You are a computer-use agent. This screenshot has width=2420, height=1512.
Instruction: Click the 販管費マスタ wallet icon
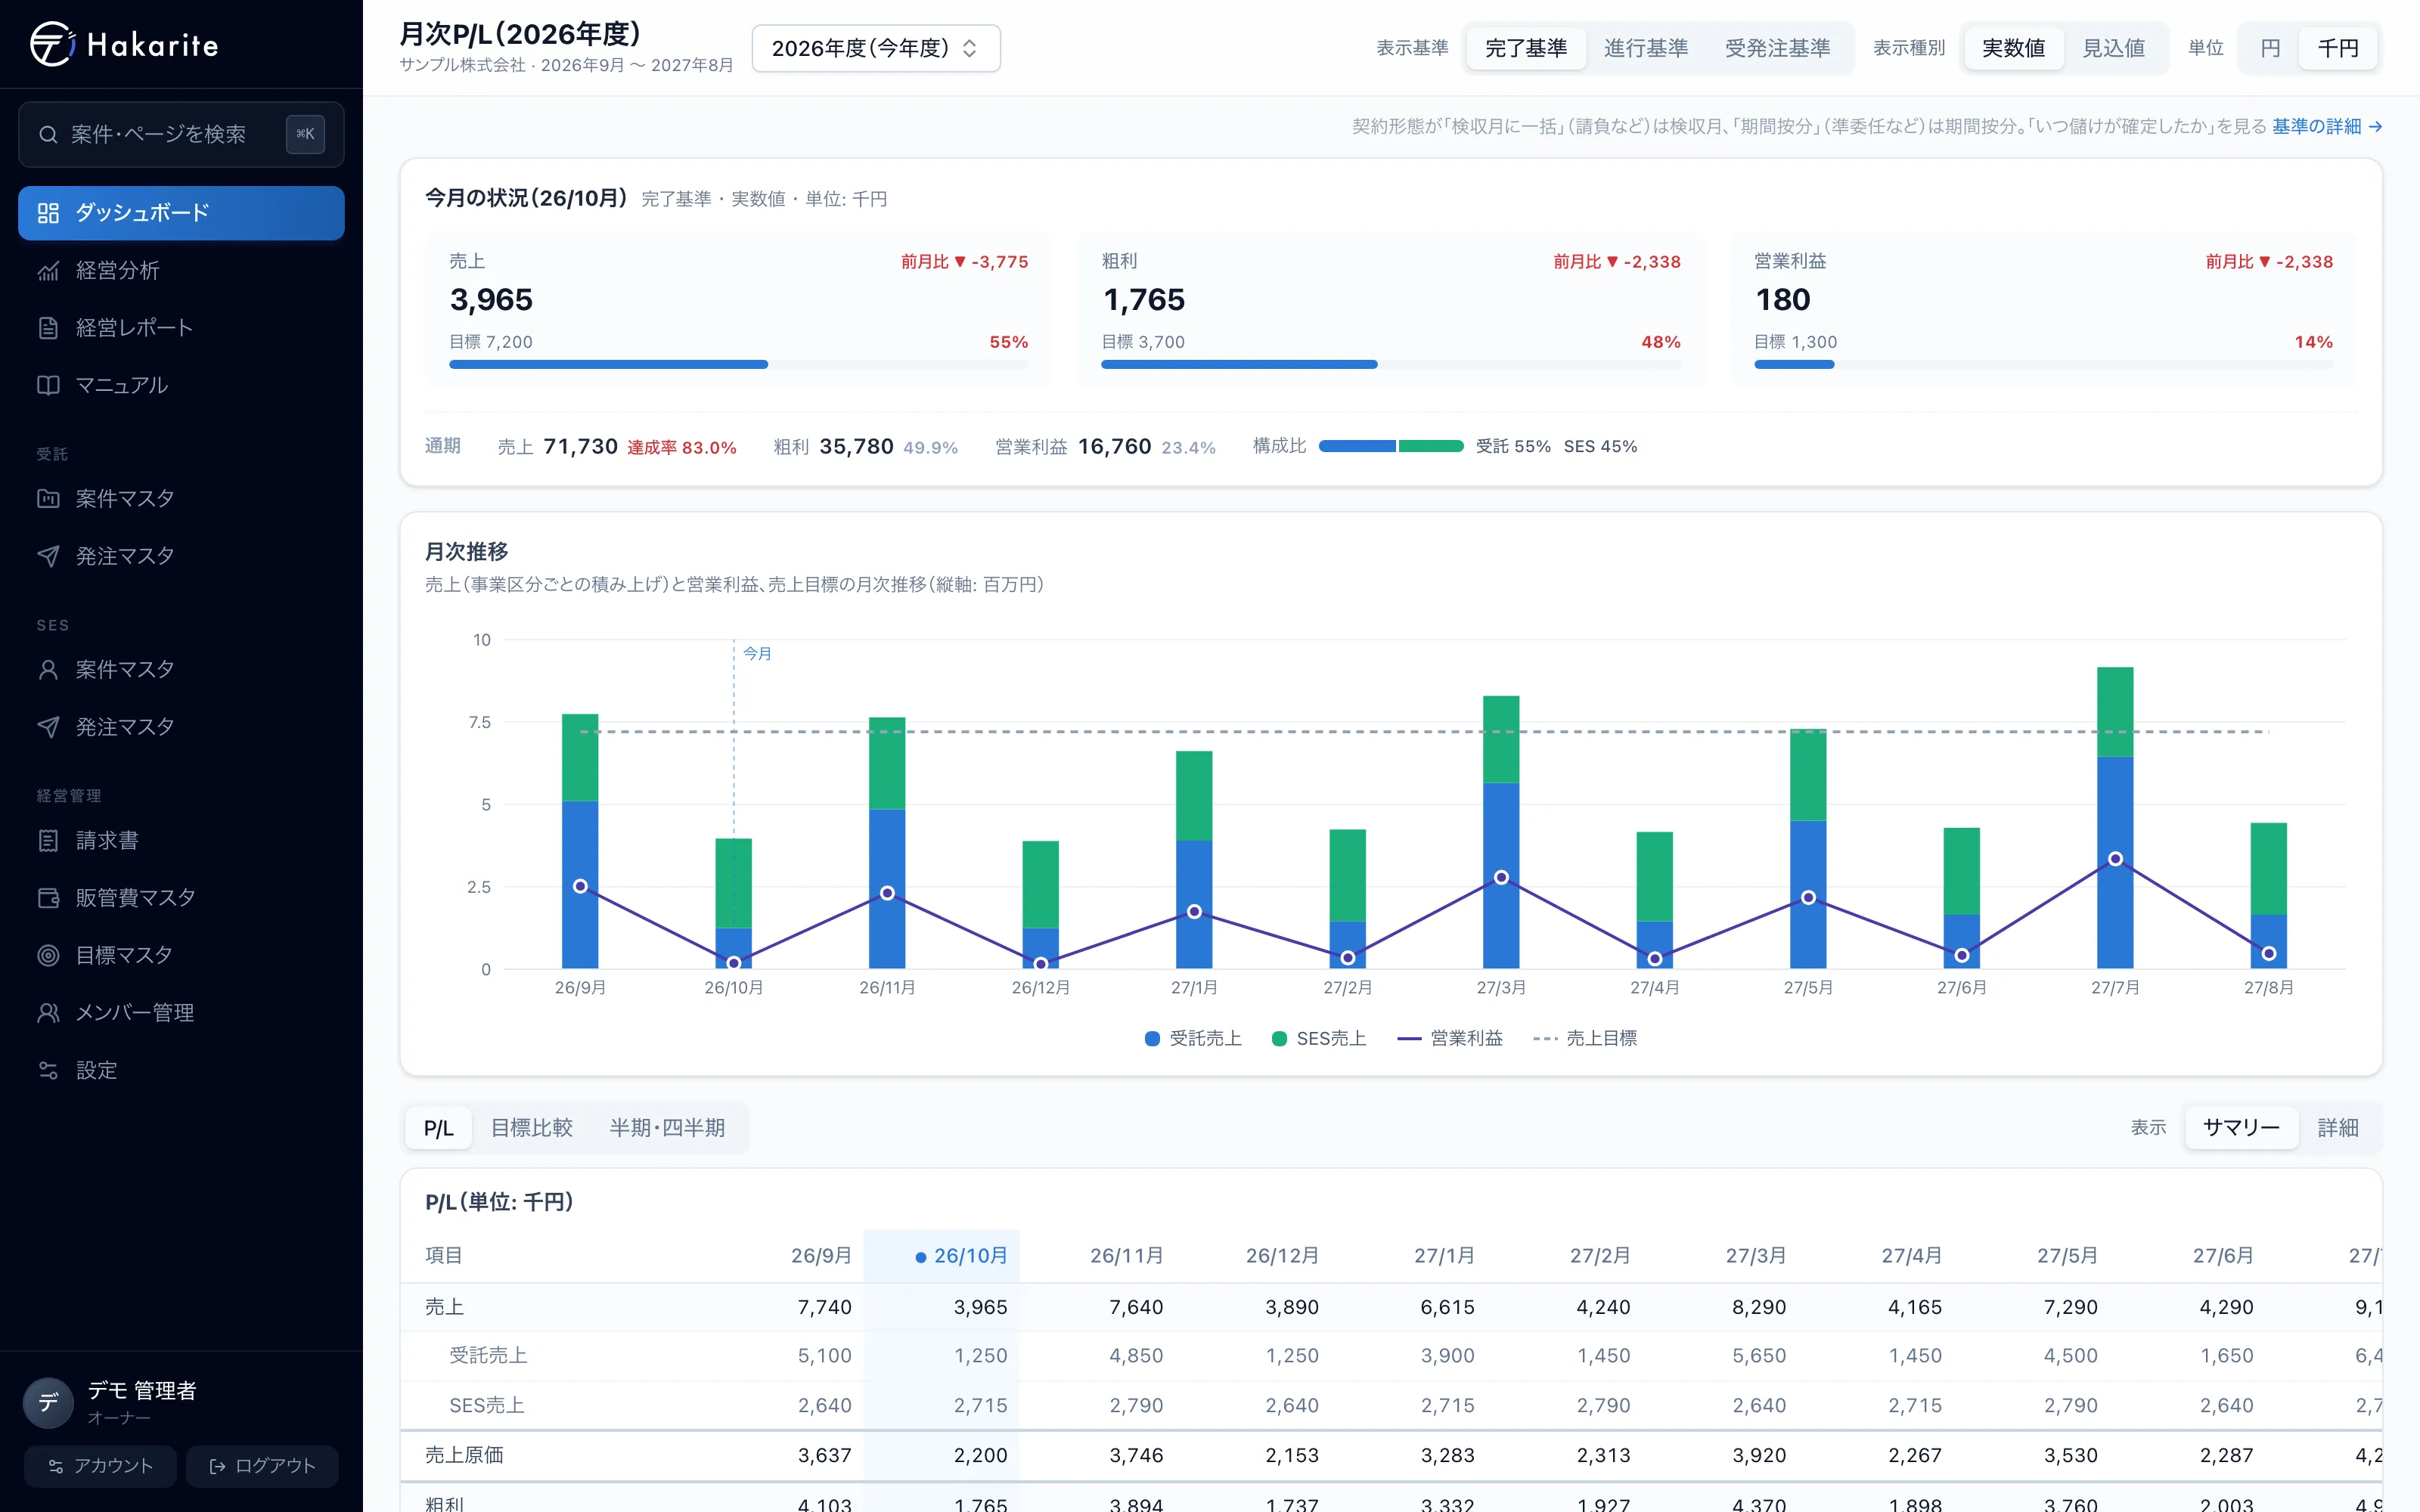[48, 898]
